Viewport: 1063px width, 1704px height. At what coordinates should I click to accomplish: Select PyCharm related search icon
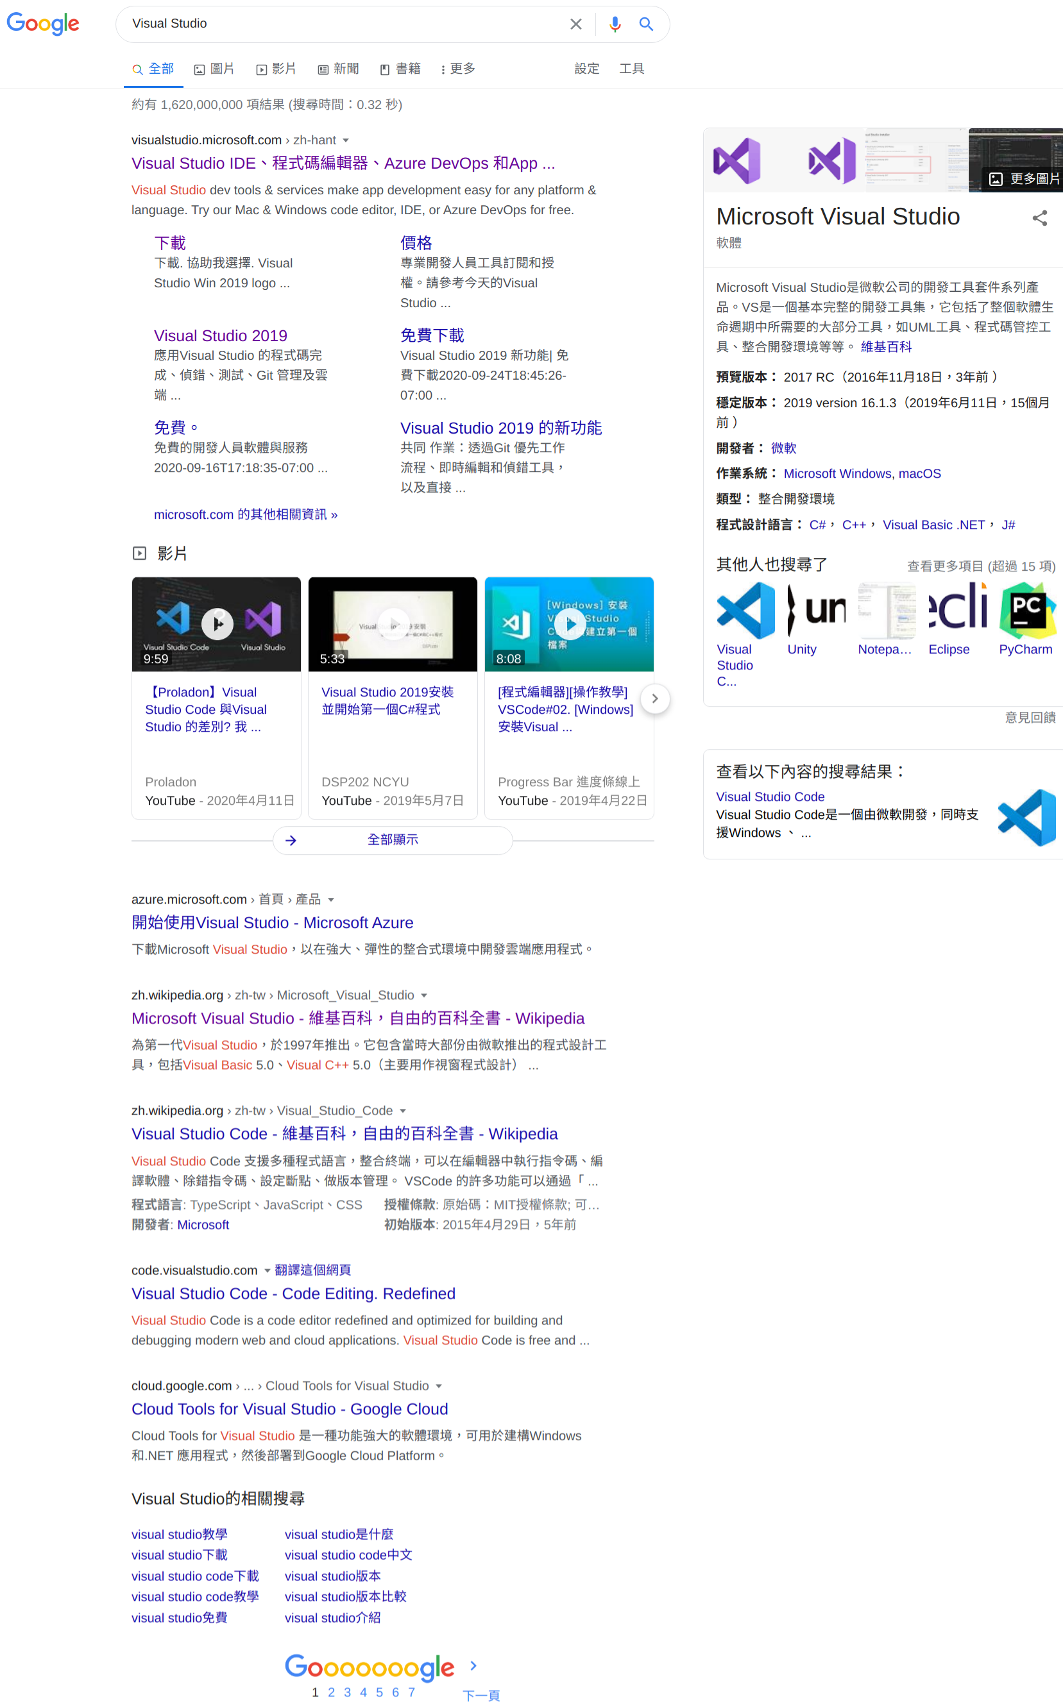click(1028, 610)
